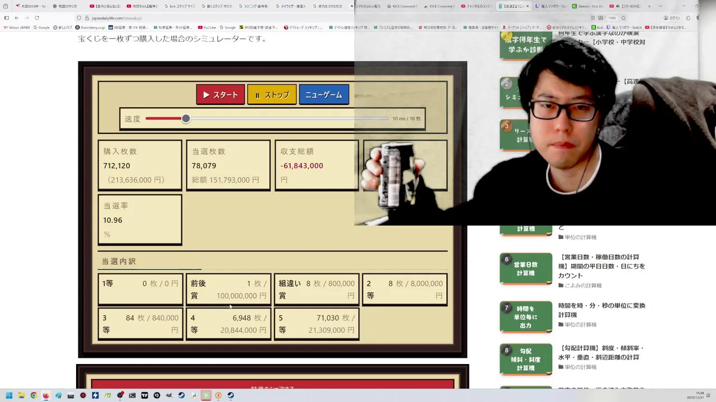Screen dimensions: 716x402
Task: Open Google Chrome from taskbar
Action: point(34,395)
